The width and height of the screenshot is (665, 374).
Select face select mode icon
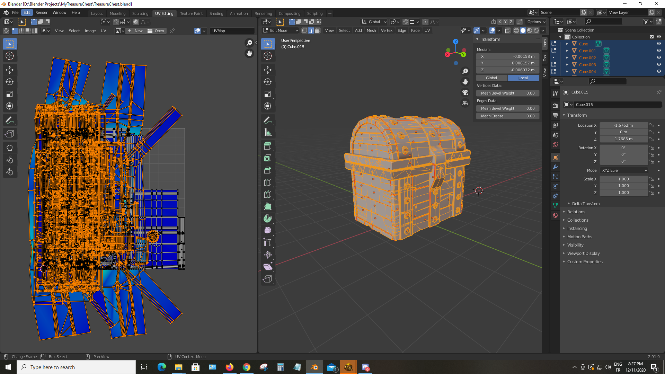coord(317,30)
